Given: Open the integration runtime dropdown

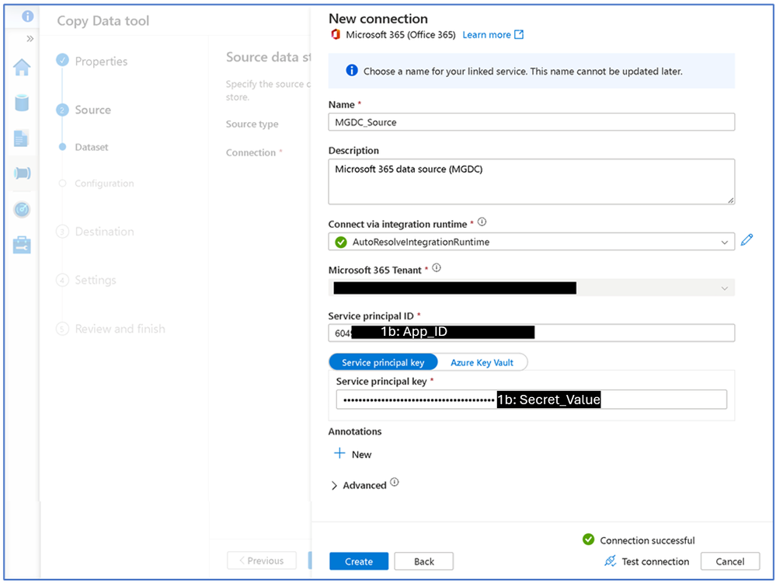Looking at the screenshot, I should point(725,243).
